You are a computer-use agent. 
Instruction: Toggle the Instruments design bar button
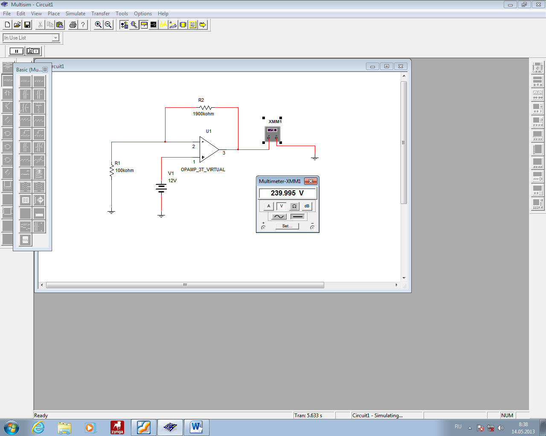point(144,25)
